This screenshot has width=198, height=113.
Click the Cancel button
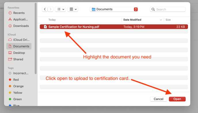click(159, 99)
